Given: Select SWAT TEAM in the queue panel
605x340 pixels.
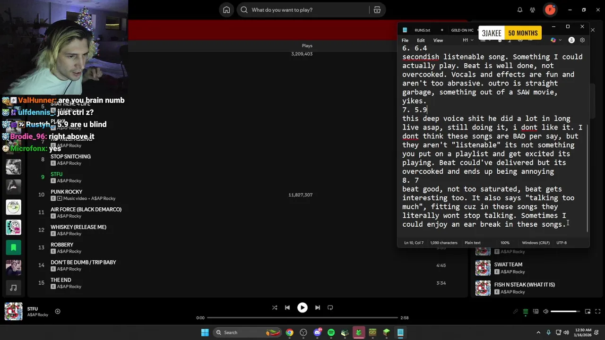Looking at the screenshot, I should pyautogui.click(x=508, y=264).
